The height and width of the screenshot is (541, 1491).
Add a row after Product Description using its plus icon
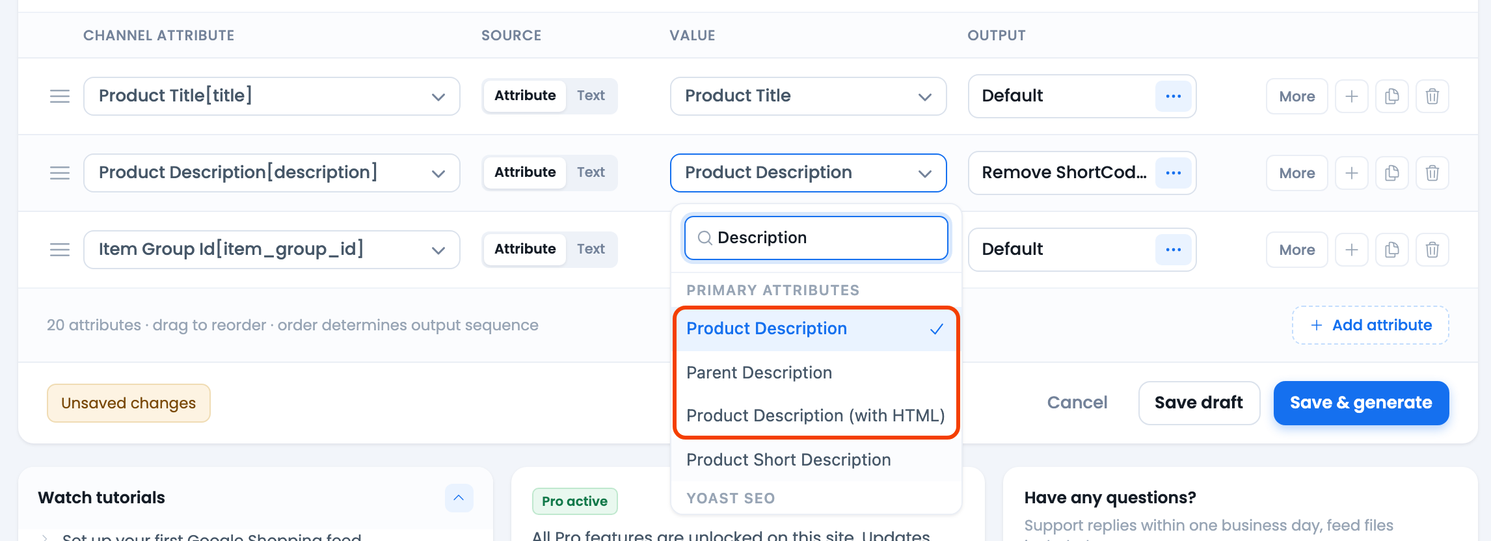(1352, 173)
